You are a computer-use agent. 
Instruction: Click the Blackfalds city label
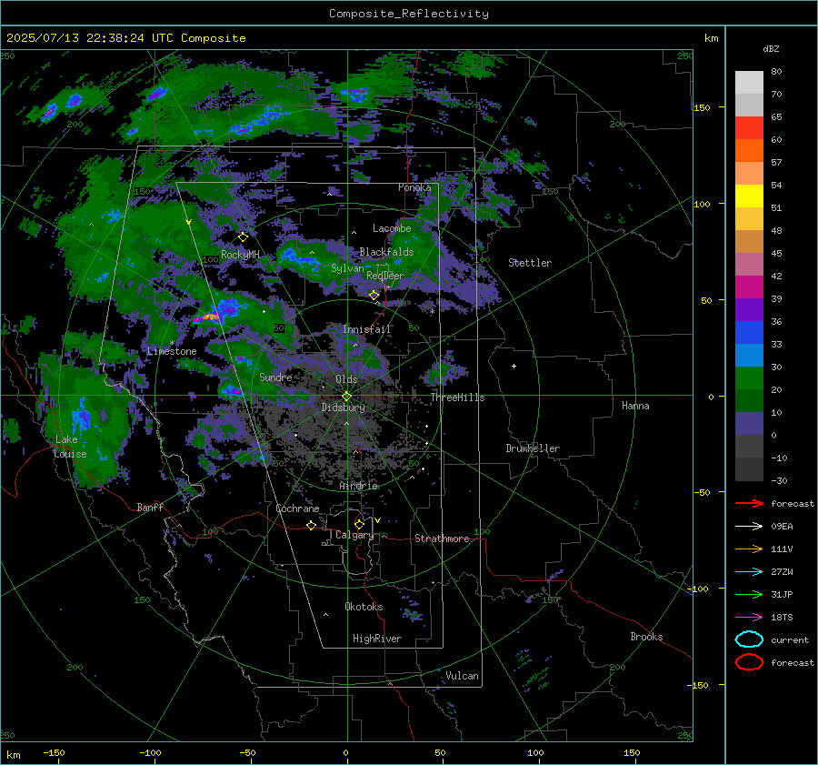pos(386,252)
